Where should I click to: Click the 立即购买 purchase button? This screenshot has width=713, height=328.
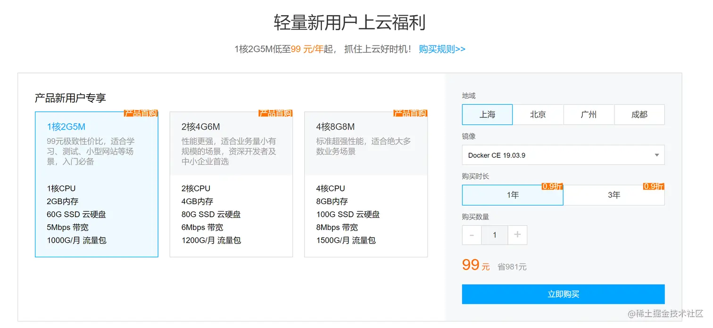pyautogui.click(x=563, y=294)
